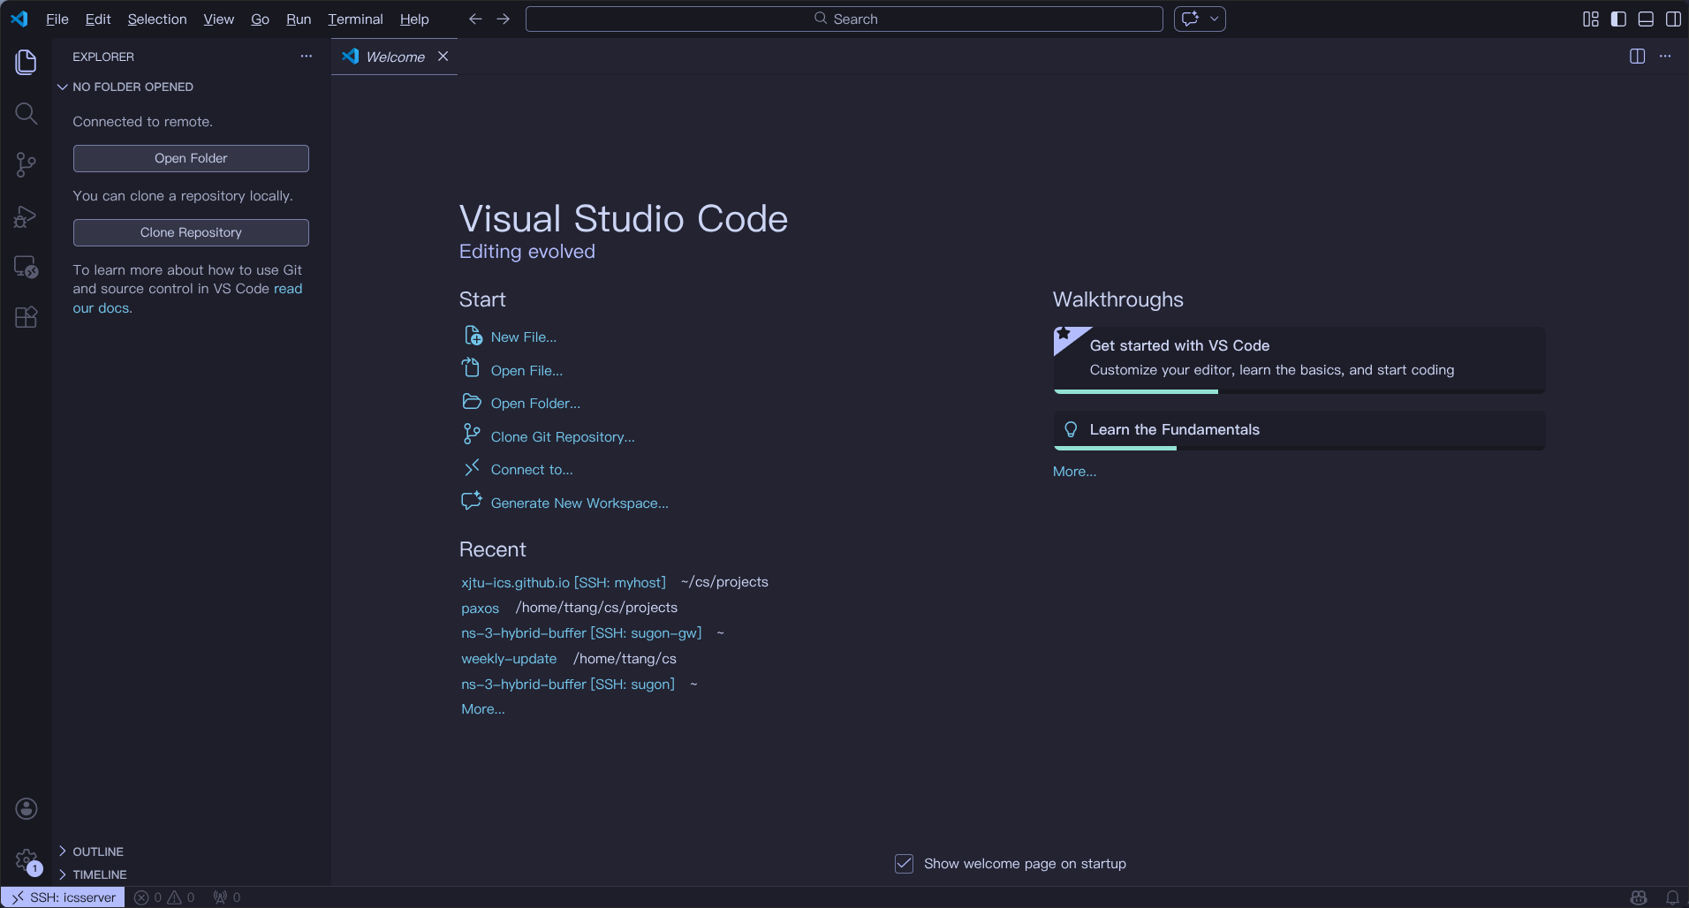Toggle the primary side bar visibility
The height and width of the screenshot is (908, 1689).
pyautogui.click(x=1618, y=19)
